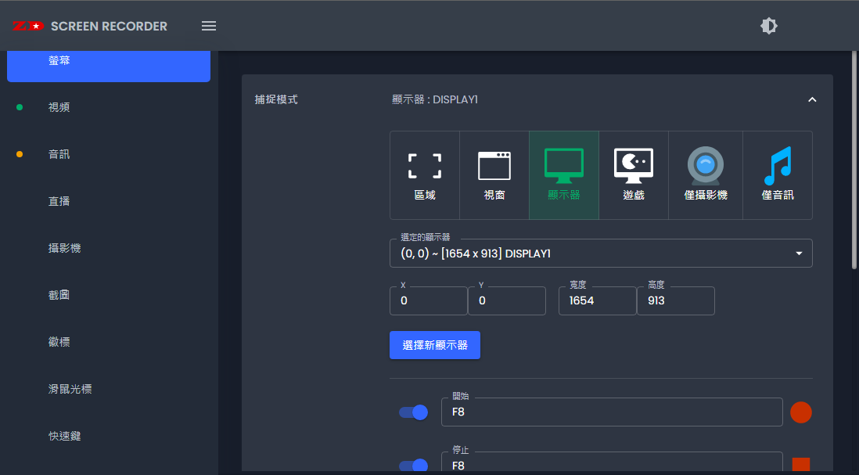Collapse the 捕捉模式 section with chevron
Screen dimensions: 859x475
click(x=812, y=100)
